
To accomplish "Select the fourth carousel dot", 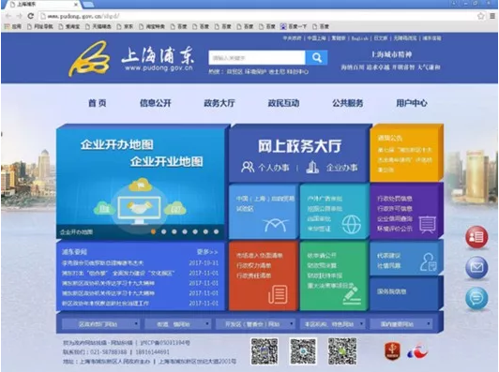I will 185,231.
